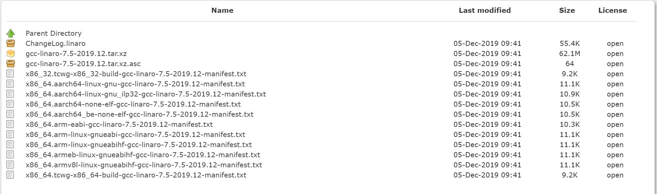Open the Parent Directory link
The image size is (657, 194).
pos(53,33)
